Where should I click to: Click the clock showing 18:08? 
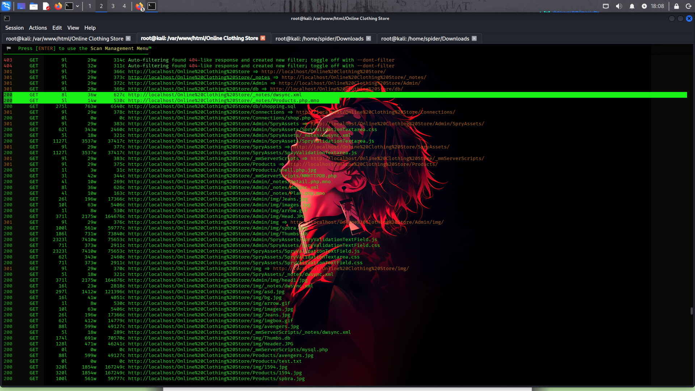[x=657, y=6]
